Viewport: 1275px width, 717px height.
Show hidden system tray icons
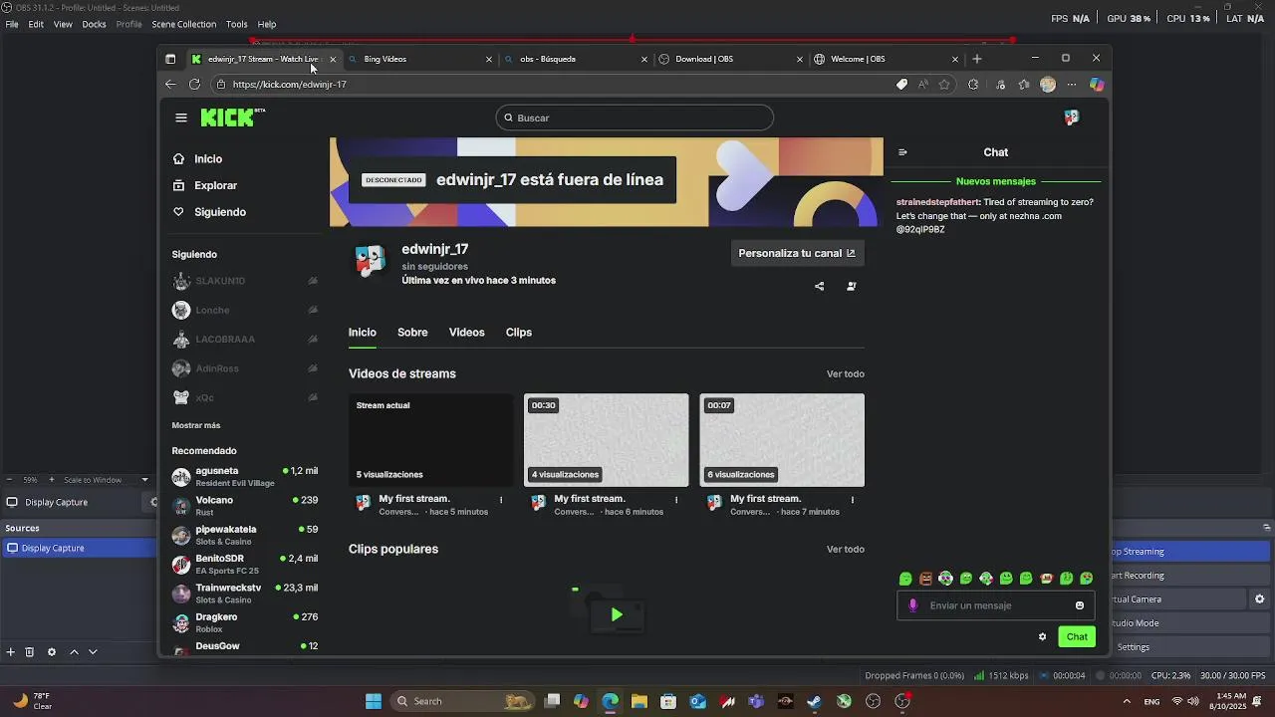1127,701
